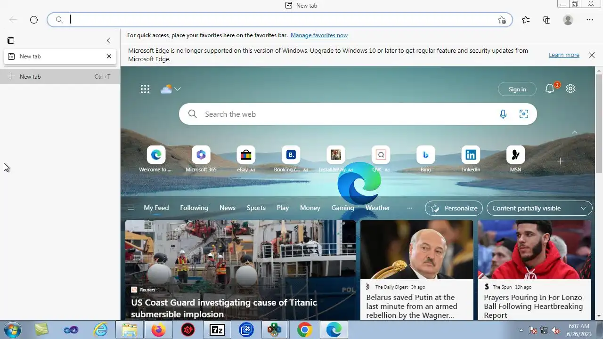Screen dimensions: 603x339
Task: Select the New tab entry in vertical tabs
Action: 60,56
